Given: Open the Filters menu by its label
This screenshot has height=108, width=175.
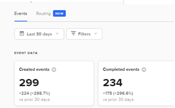Looking at the screenshot, I should pyautogui.click(x=84, y=34).
